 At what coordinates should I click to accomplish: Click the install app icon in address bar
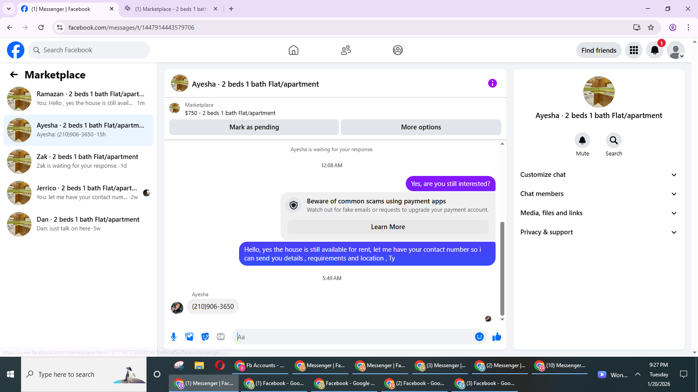637,27
